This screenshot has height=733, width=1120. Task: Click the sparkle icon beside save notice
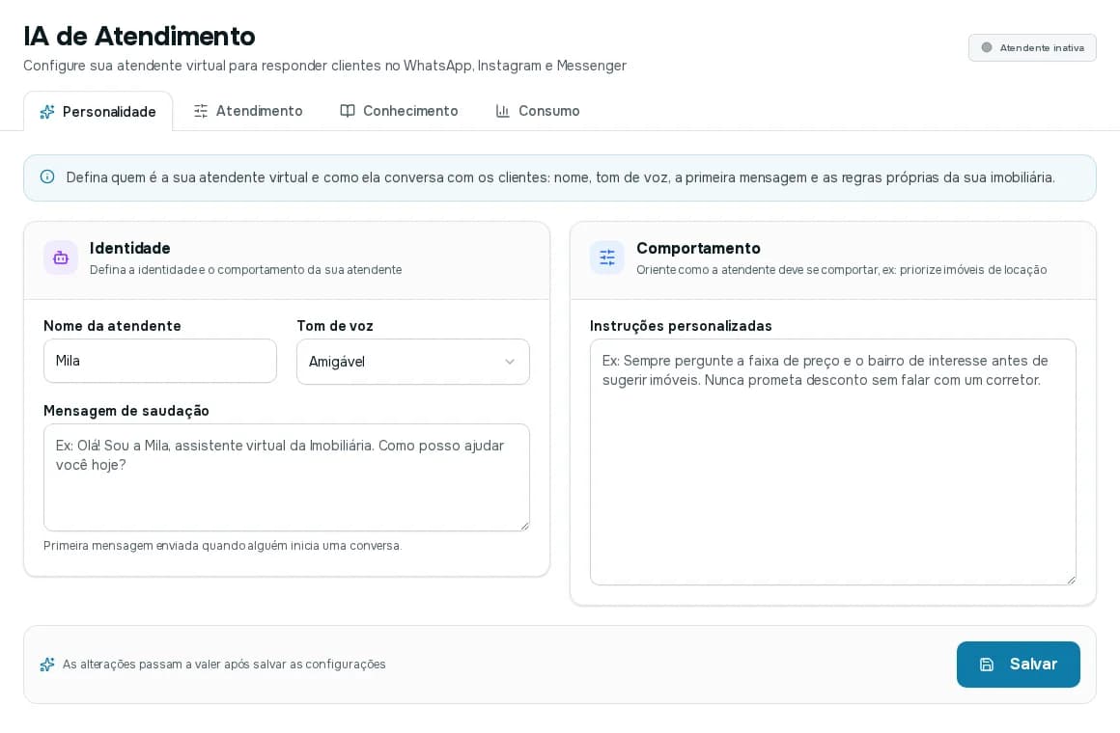point(47,665)
